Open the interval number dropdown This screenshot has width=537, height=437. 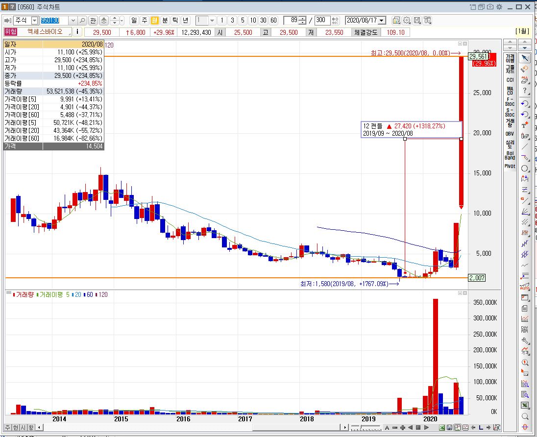pos(212,21)
